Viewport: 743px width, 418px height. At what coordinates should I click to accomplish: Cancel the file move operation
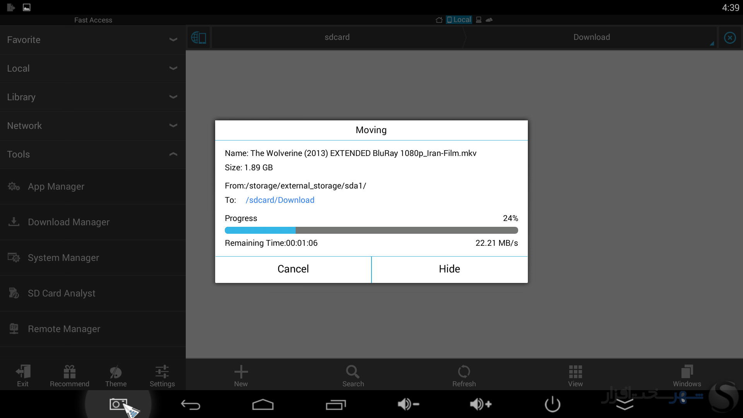pos(293,269)
